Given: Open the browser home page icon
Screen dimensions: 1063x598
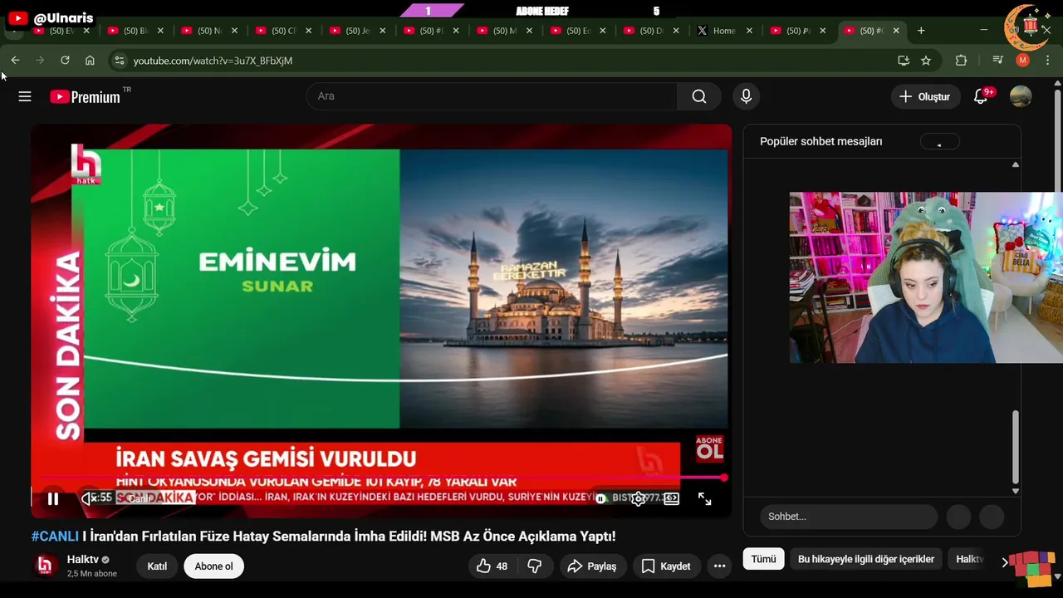Looking at the screenshot, I should pyautogui.click(x=90, y=61).
